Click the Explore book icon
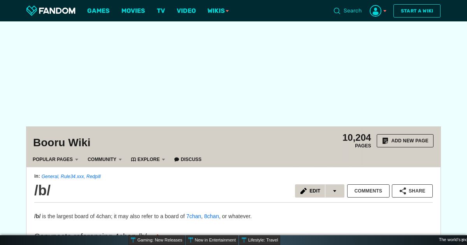 point(133,159)
